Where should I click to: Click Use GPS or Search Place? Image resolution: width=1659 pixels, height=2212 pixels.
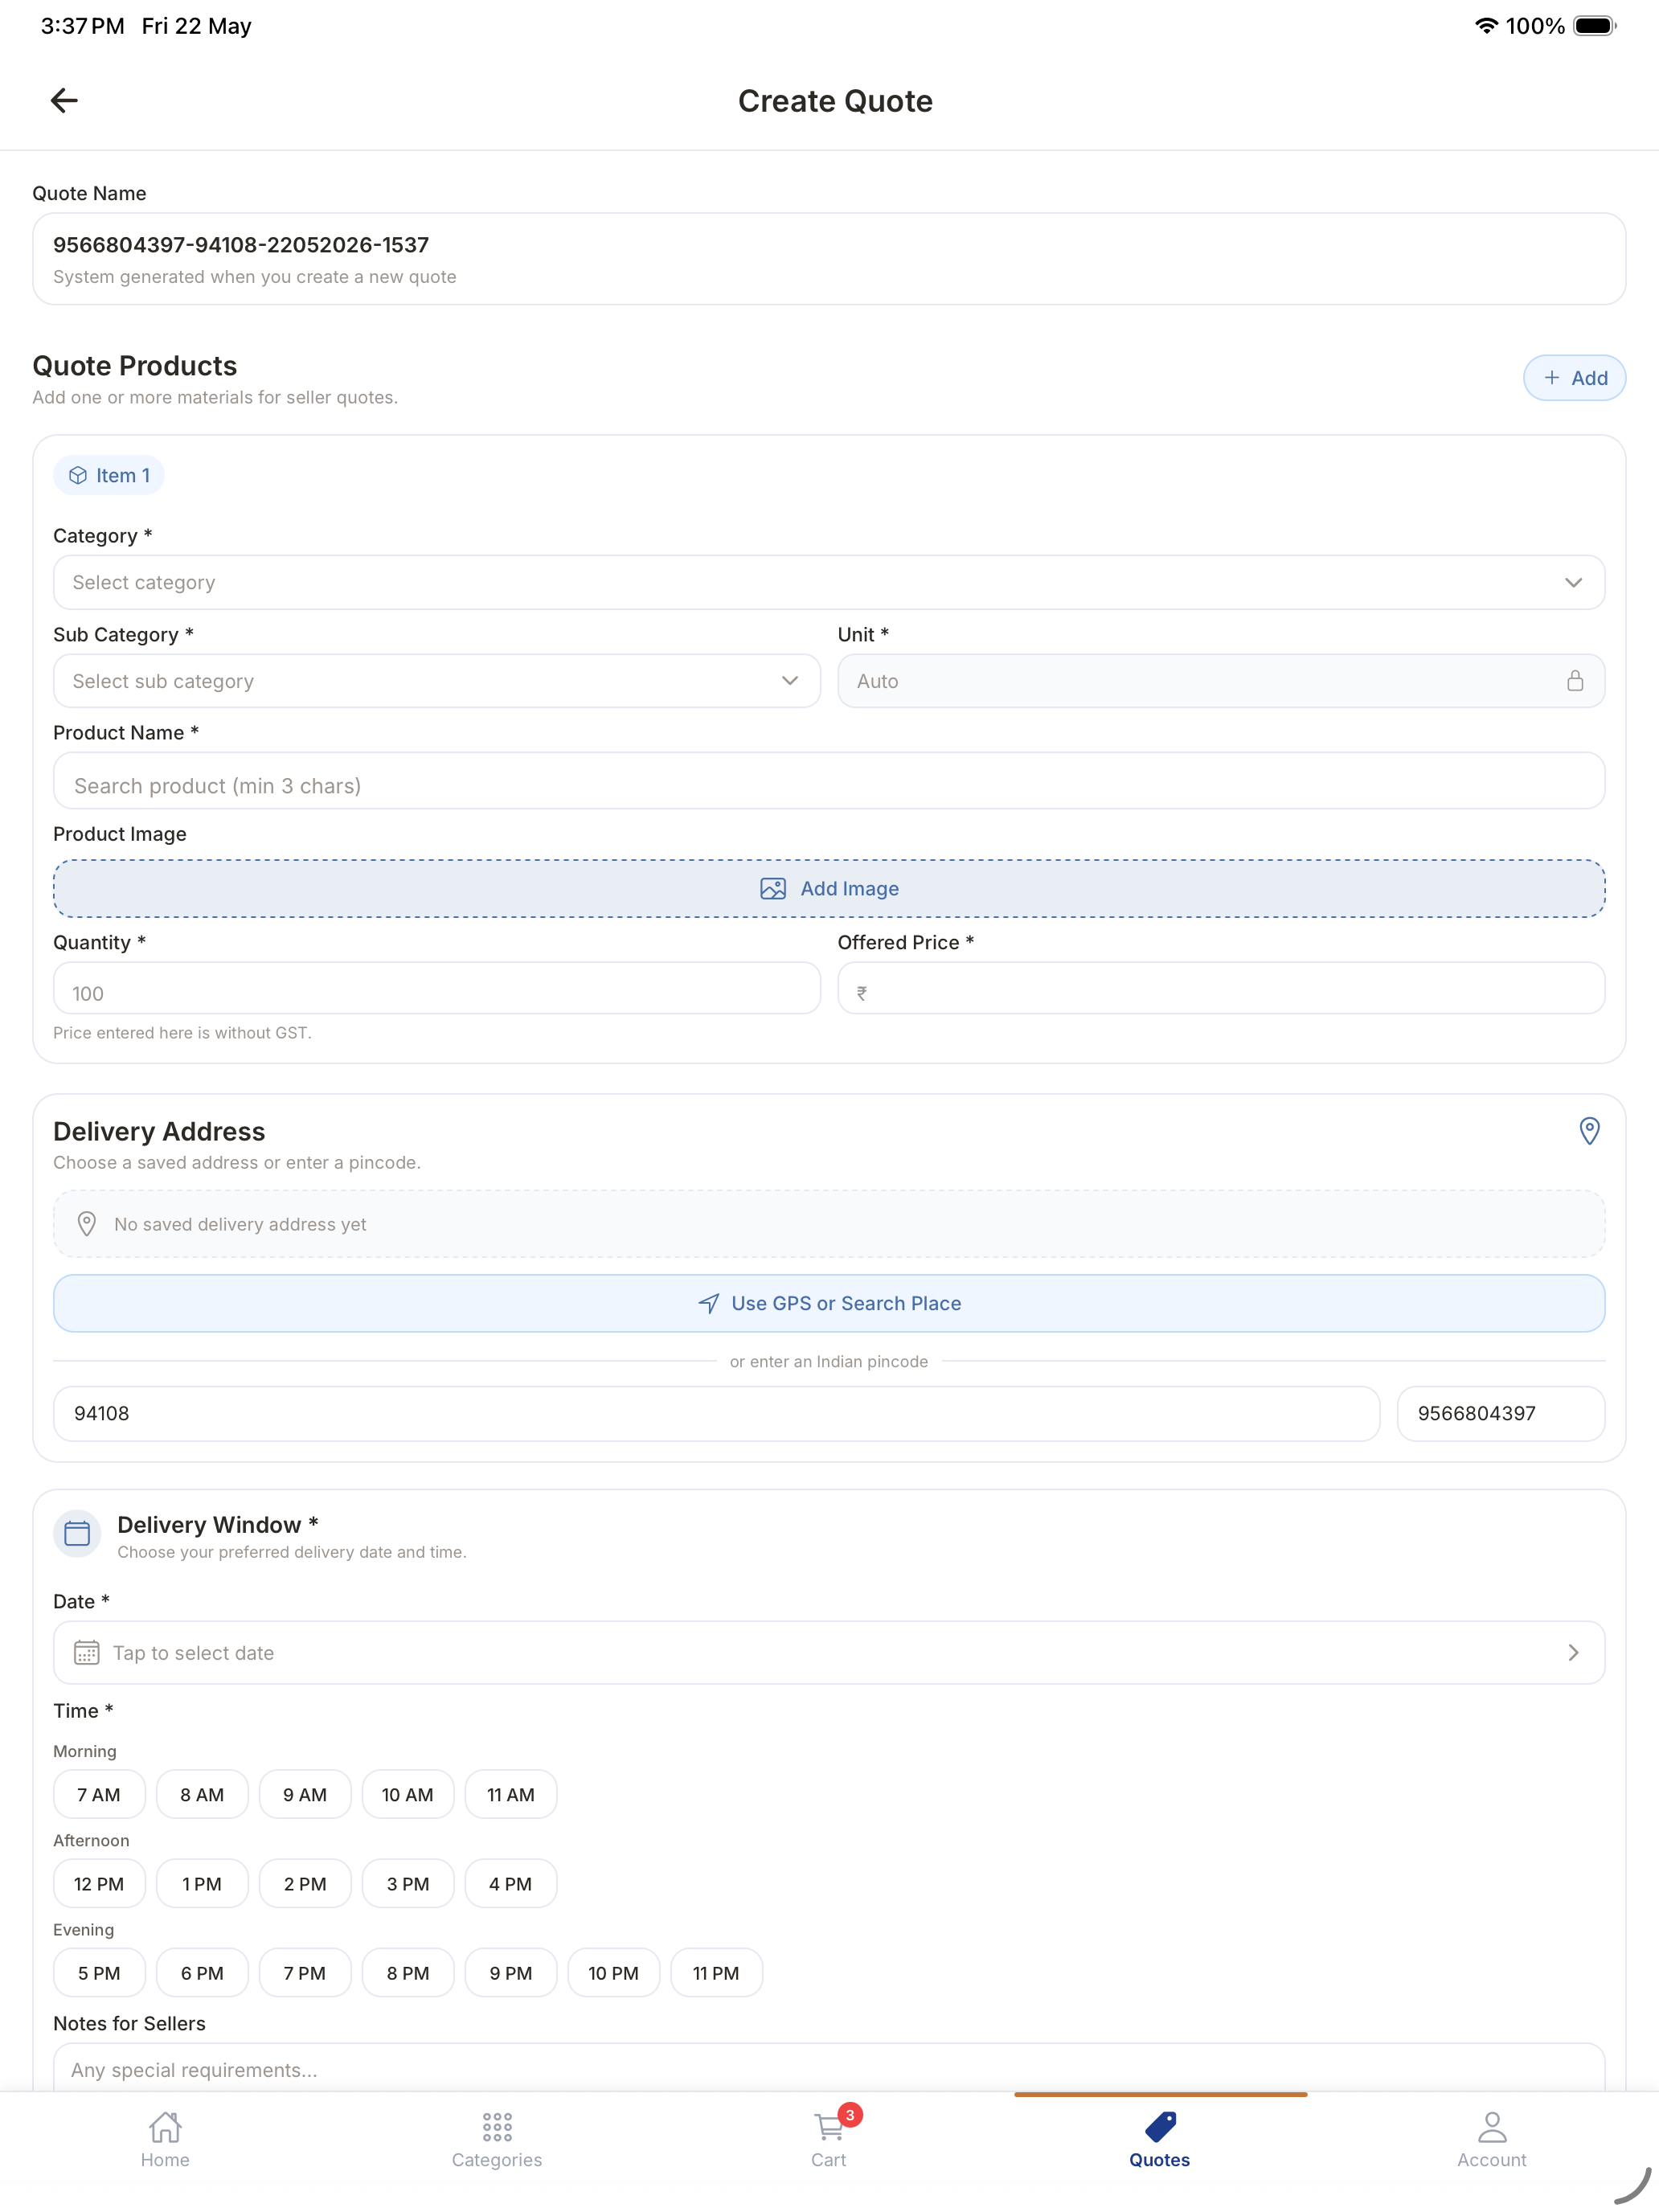tap(829, 1304)
